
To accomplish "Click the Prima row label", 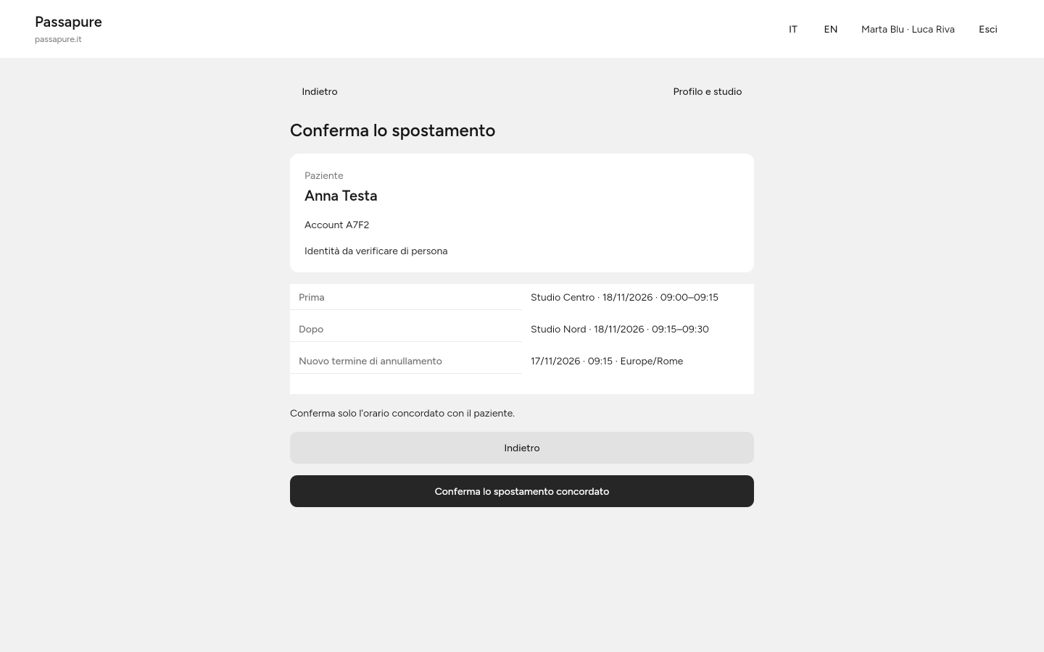I will pos(312,297).
